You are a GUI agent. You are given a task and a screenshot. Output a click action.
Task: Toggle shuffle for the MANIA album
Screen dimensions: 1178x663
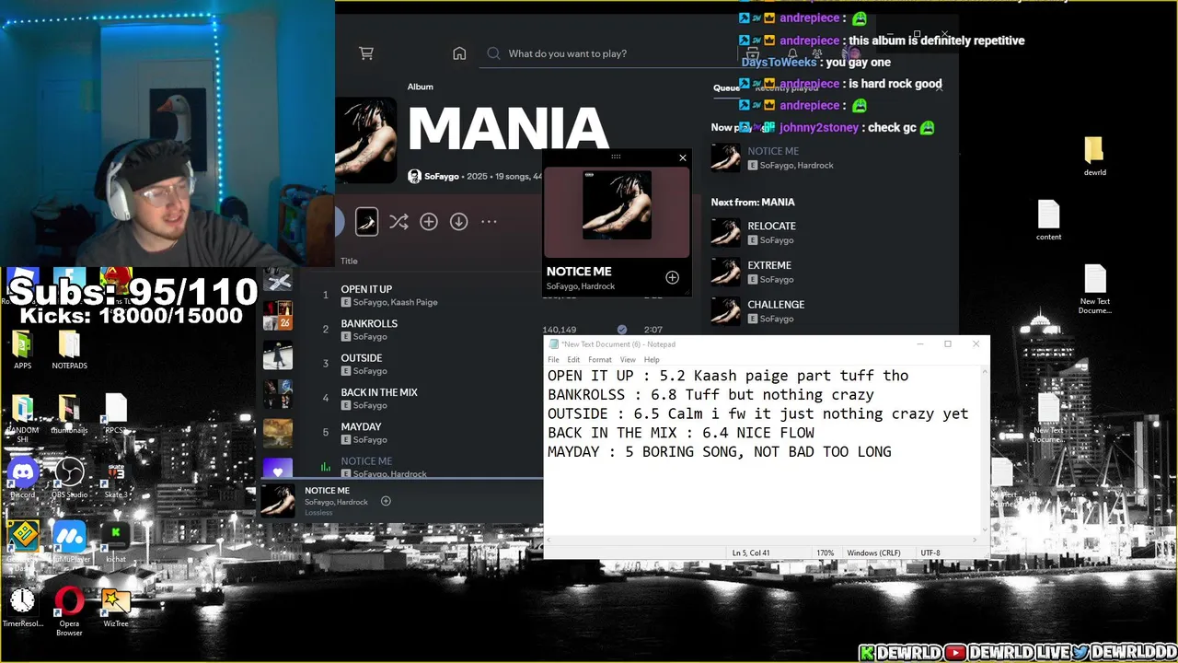[398, 222]
